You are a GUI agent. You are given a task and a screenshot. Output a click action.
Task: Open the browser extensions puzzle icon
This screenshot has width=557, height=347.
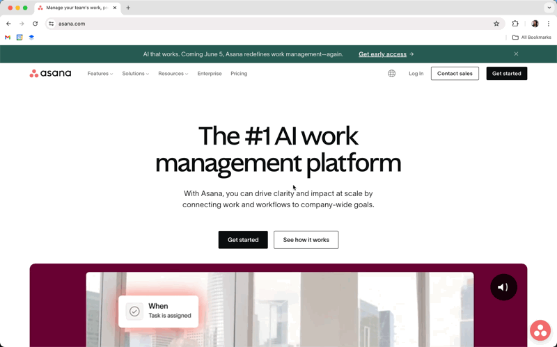coord(515,24)
